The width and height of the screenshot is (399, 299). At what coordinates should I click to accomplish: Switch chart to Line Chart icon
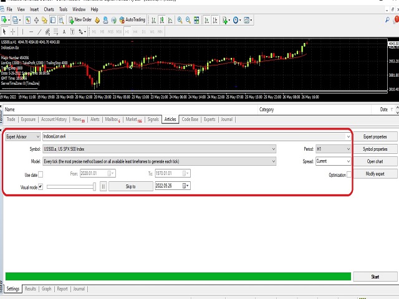click(170, 20)
